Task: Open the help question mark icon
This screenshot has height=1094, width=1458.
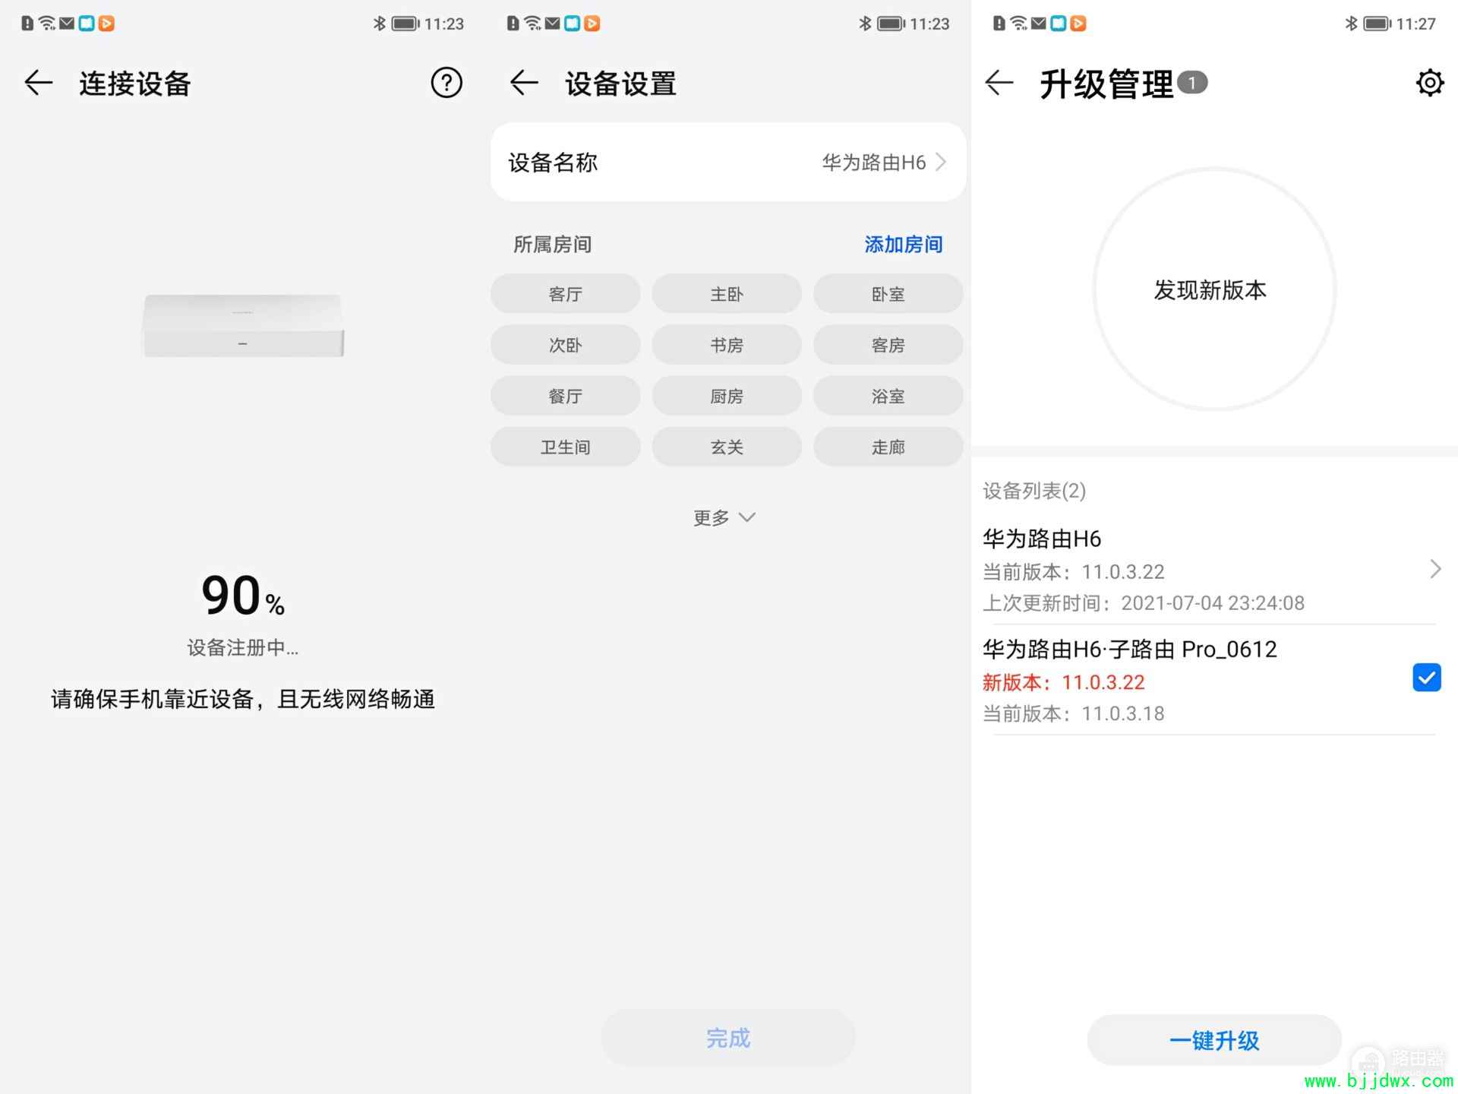Action: pyautogui.click(x=447, y=83)
